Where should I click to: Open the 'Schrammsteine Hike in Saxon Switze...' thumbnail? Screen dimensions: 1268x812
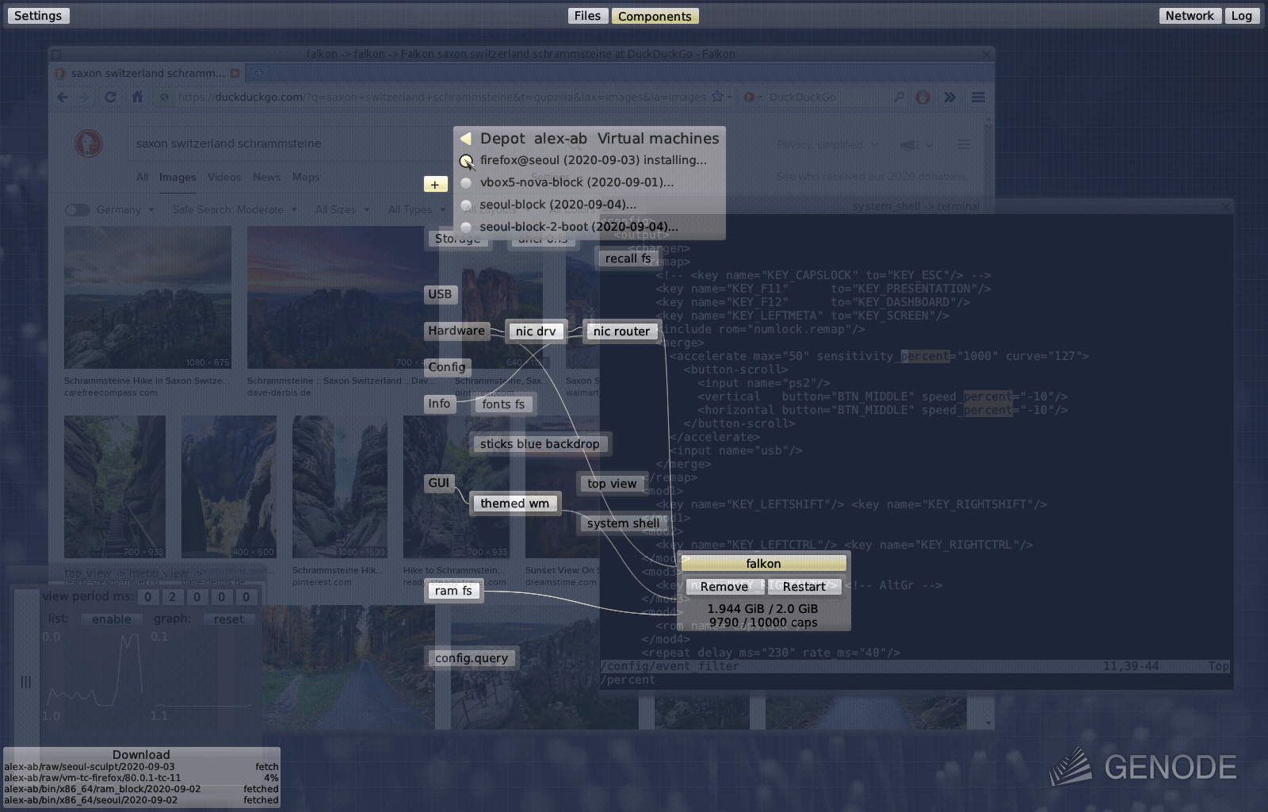point(147,297)
